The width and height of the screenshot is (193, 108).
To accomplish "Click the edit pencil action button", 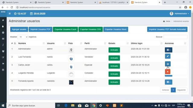I will coord(168,56).
